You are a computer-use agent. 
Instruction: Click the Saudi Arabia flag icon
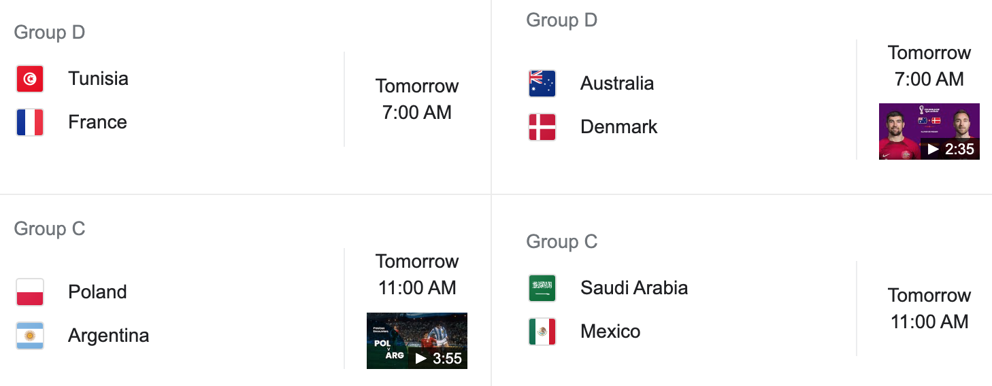pyautogui.click(x=542, y=288)
